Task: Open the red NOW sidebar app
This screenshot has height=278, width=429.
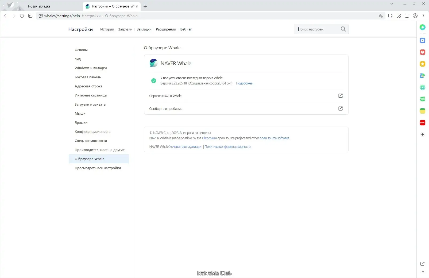Action: tap(423, 123)
